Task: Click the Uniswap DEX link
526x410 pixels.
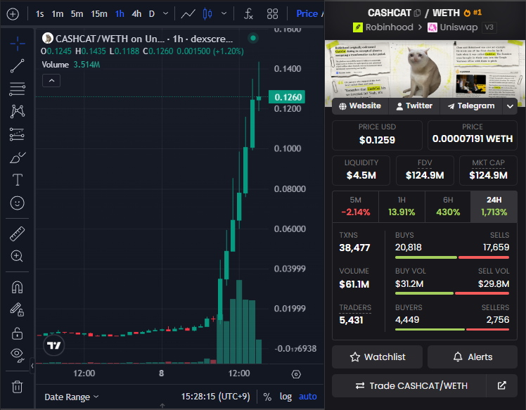Action: point(453,27)
